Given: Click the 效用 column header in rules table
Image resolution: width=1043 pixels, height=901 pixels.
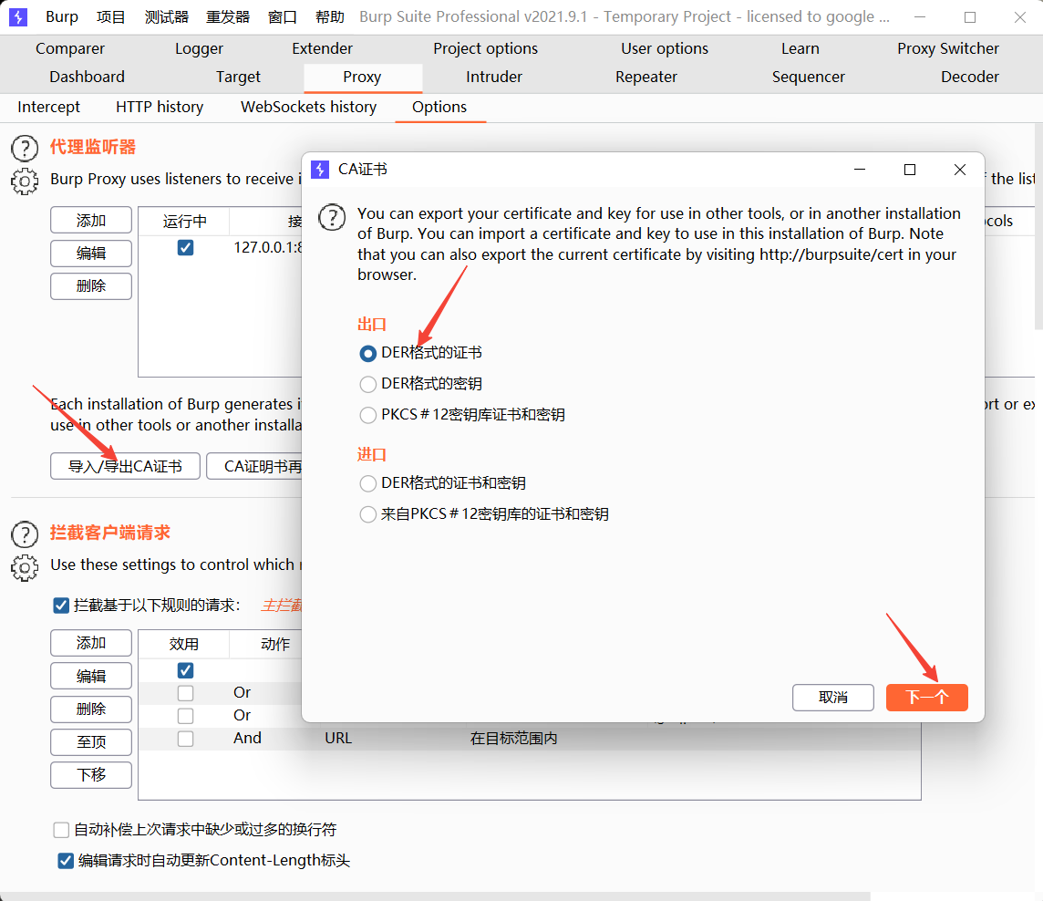Looking at the screenshot, I should pos(184,644).
